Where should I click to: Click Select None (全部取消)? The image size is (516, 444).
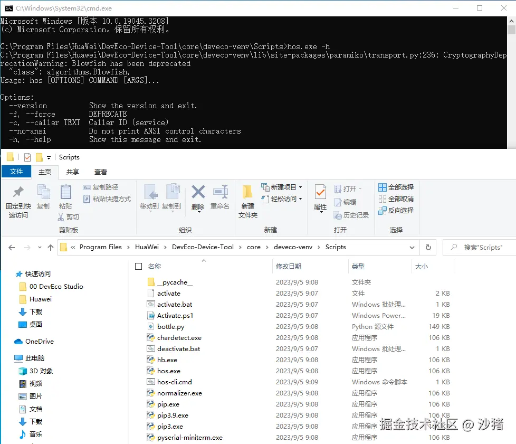(x=396, y=199)
